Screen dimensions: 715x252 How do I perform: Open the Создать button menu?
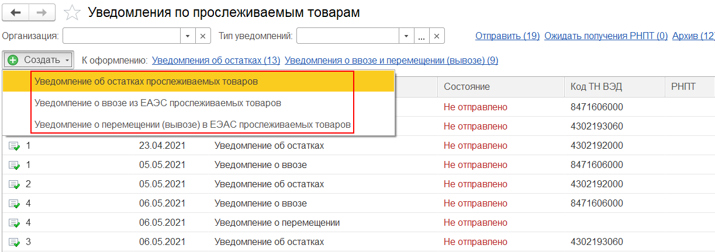38,60
